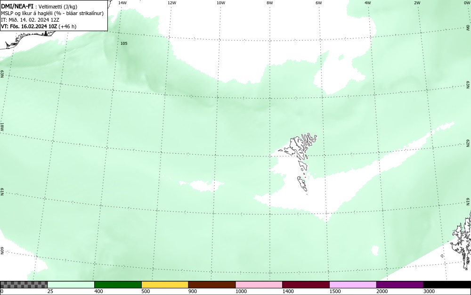Click the checkered 0–25 legend swatch

tap(24, 285)
